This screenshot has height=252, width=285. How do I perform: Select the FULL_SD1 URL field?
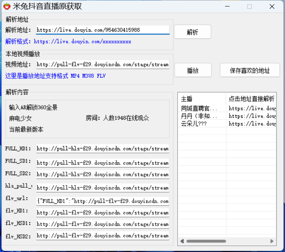(103, 163)
